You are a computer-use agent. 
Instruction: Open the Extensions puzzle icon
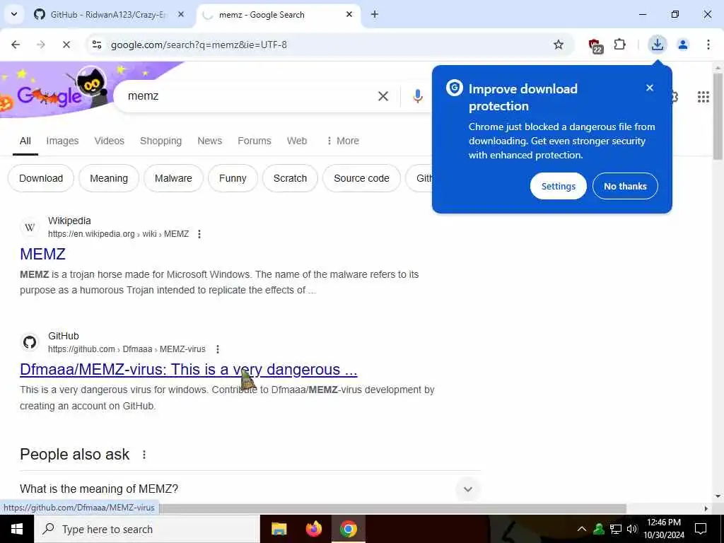coord(619,45)
